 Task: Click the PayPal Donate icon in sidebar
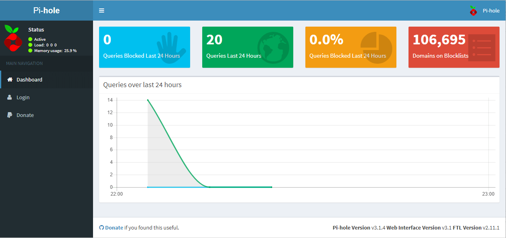click(10, 115)
